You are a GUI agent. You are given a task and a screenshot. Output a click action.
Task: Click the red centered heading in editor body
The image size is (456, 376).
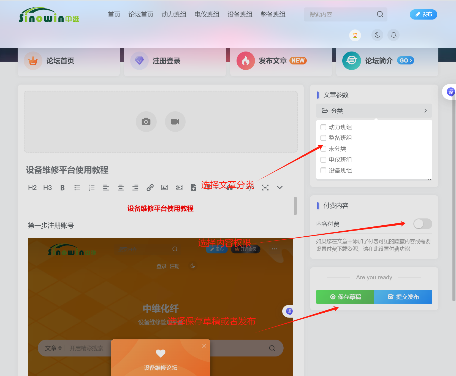click(x=161, y=209)
